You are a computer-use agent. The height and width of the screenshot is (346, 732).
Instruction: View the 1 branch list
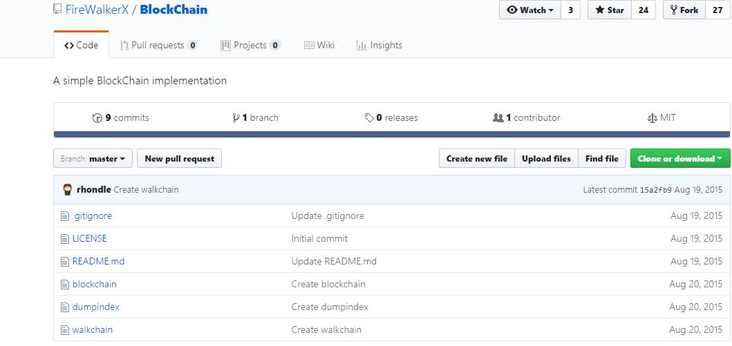[x=255, y=117]
